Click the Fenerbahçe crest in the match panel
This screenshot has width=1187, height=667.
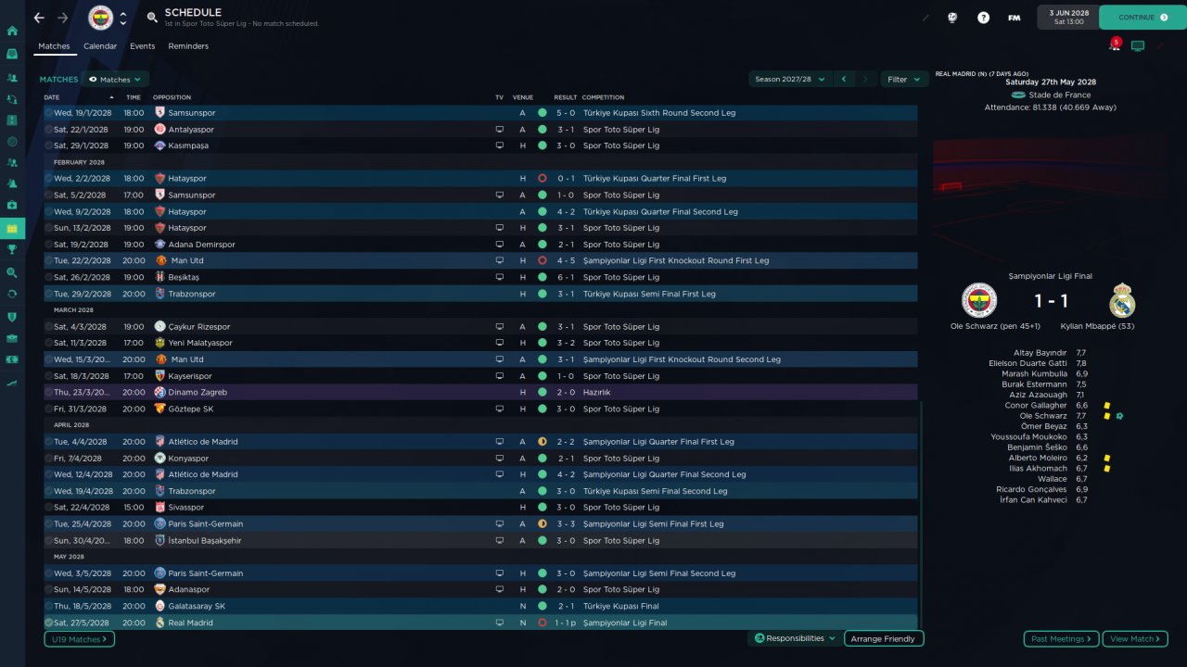pos(980,300)
